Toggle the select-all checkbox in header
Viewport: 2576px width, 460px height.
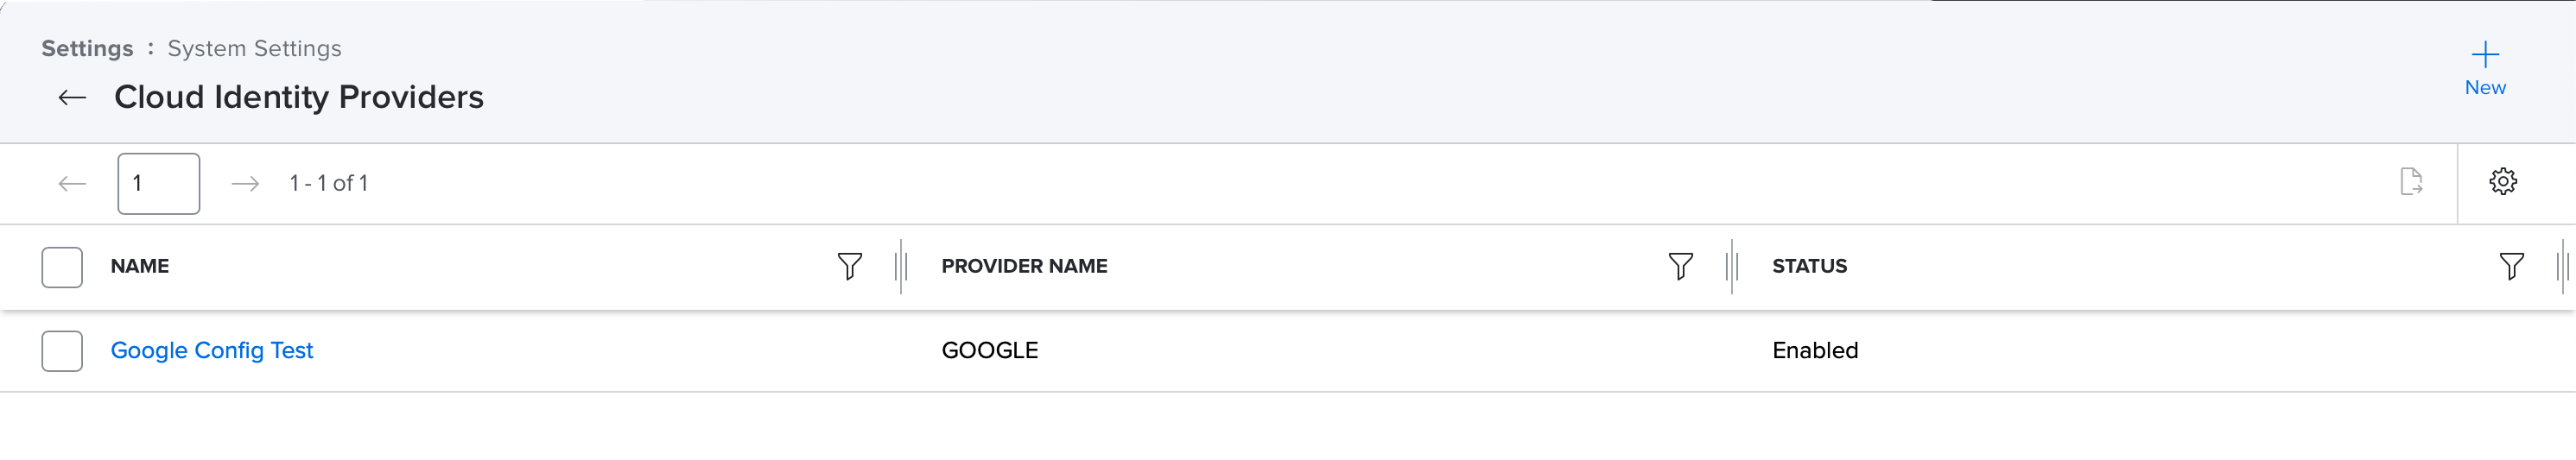pyautogui.click(x=62, y=267)
